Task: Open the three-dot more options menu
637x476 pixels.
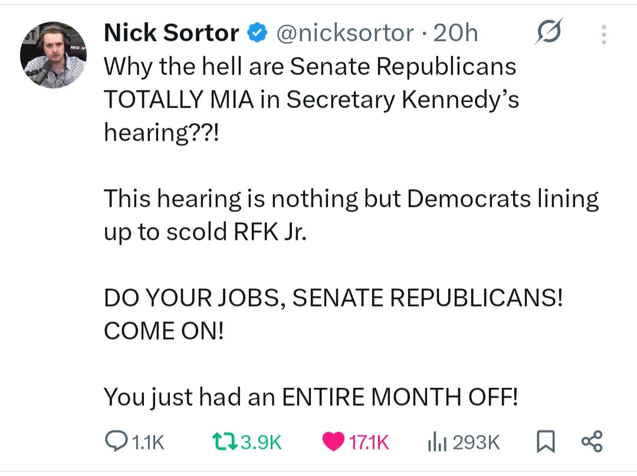Action: pos(603,34)
